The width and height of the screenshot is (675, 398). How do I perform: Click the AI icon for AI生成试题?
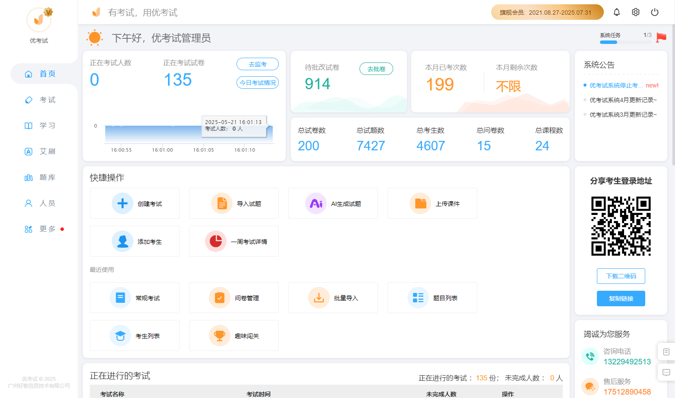tap(316, 203)
